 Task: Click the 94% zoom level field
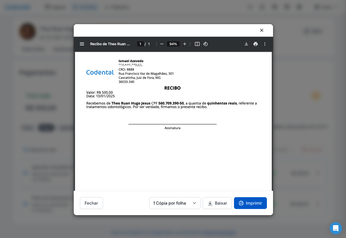[173, 44]
